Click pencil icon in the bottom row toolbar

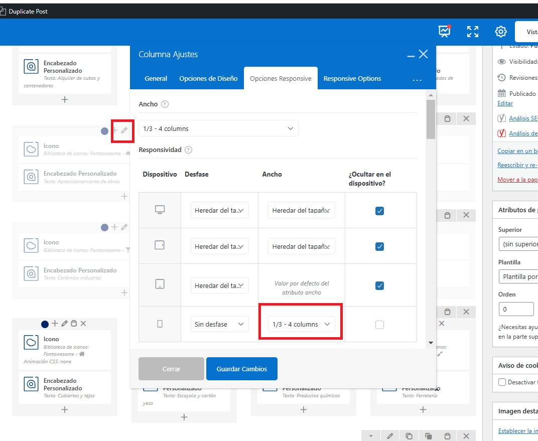(x=390, y=436)
